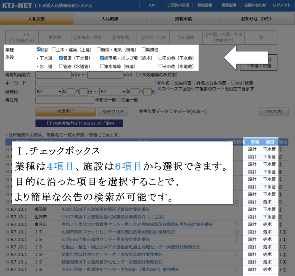Sort the list by 業種 column header
Image resolution: width=295 pixels, height=276 pixels.
255,142
